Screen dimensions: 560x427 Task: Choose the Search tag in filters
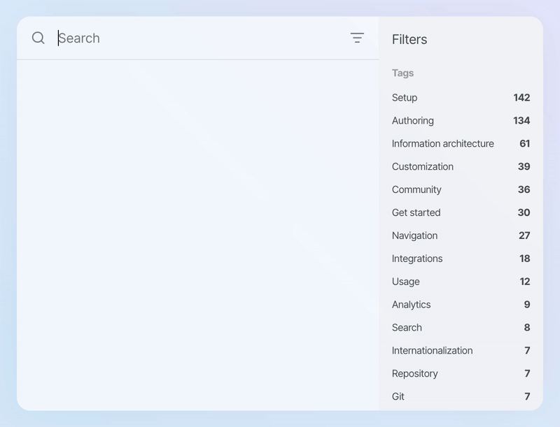pos(407,328)
